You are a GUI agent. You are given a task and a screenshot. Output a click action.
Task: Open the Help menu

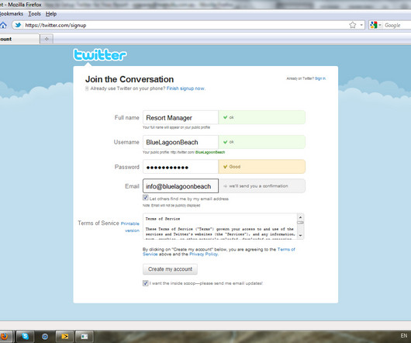pos(51,14)
